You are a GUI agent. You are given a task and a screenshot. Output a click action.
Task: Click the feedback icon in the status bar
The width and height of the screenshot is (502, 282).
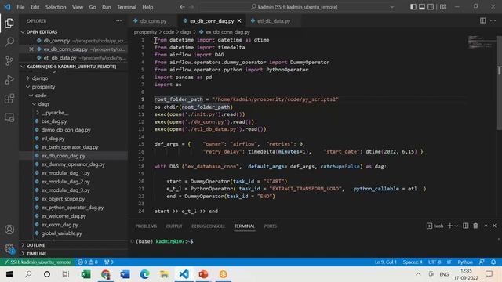[x=482, y=262]
